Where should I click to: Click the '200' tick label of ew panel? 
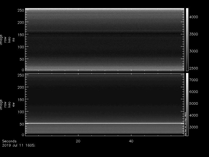(21, 87)
